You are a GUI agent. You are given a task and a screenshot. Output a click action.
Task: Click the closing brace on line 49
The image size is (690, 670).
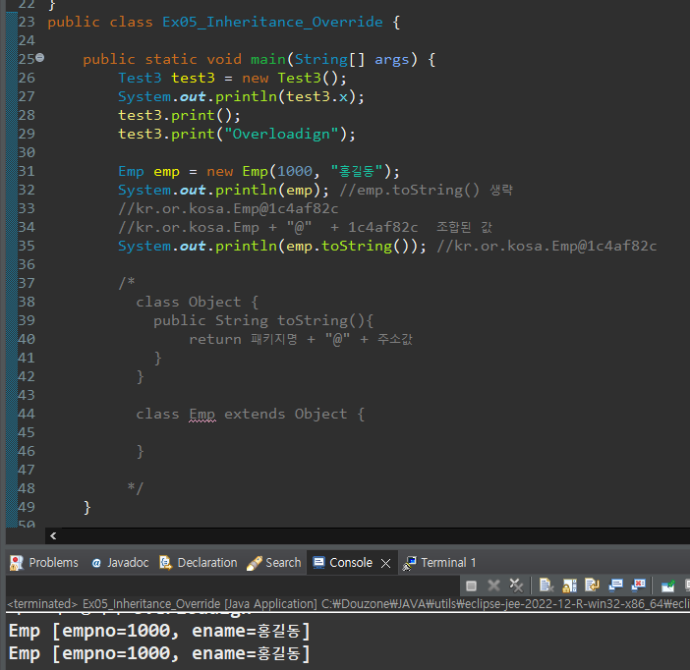[87, 507]
